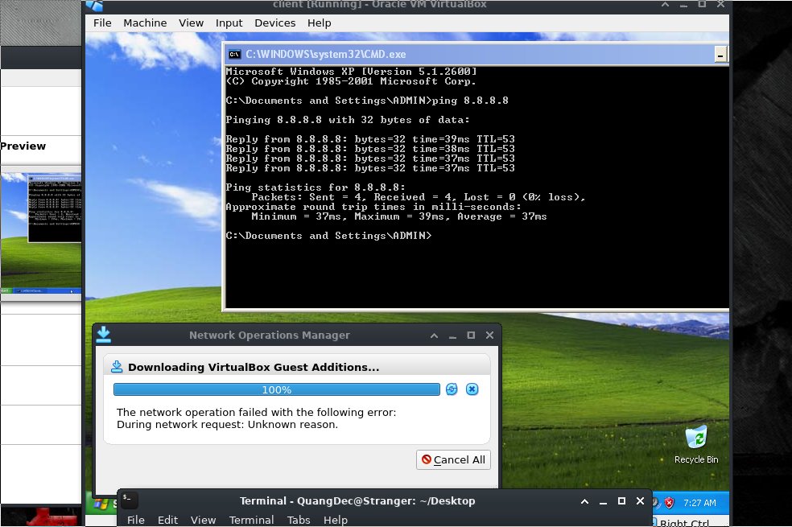Shade the Terminal window with the up arrow
Image resolution: width=792 pixels, height=527 pixels.
585,500
